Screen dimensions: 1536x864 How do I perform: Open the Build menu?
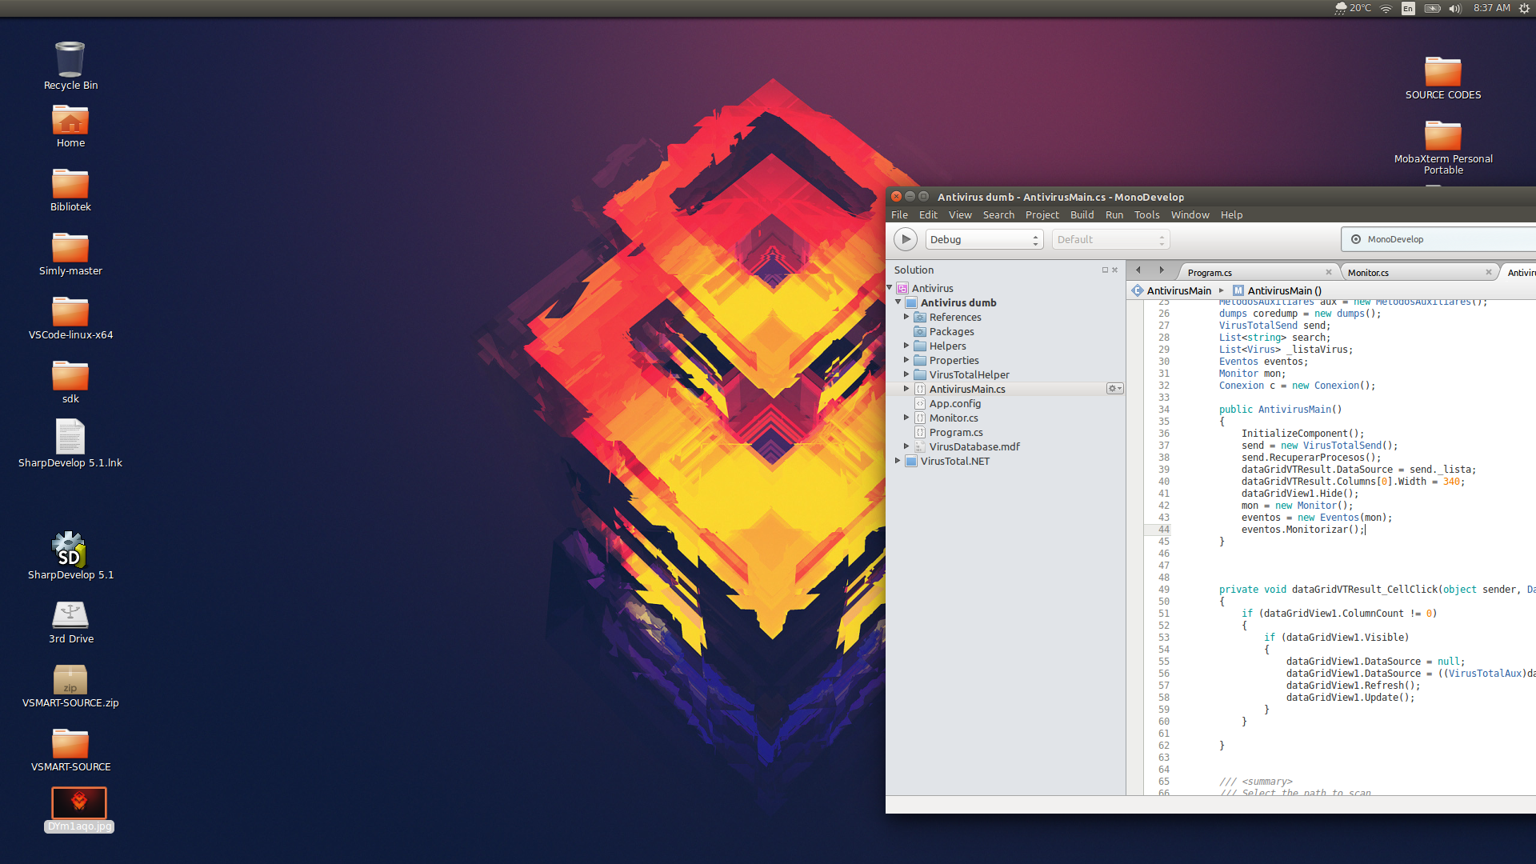tap(1082, 214)
